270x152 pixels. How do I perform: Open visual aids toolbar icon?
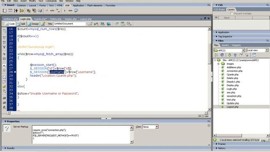(129, 24)
